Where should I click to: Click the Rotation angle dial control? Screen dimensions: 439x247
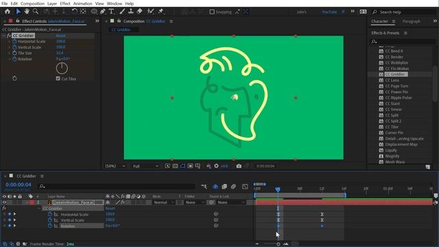click(x=62, y=69)
